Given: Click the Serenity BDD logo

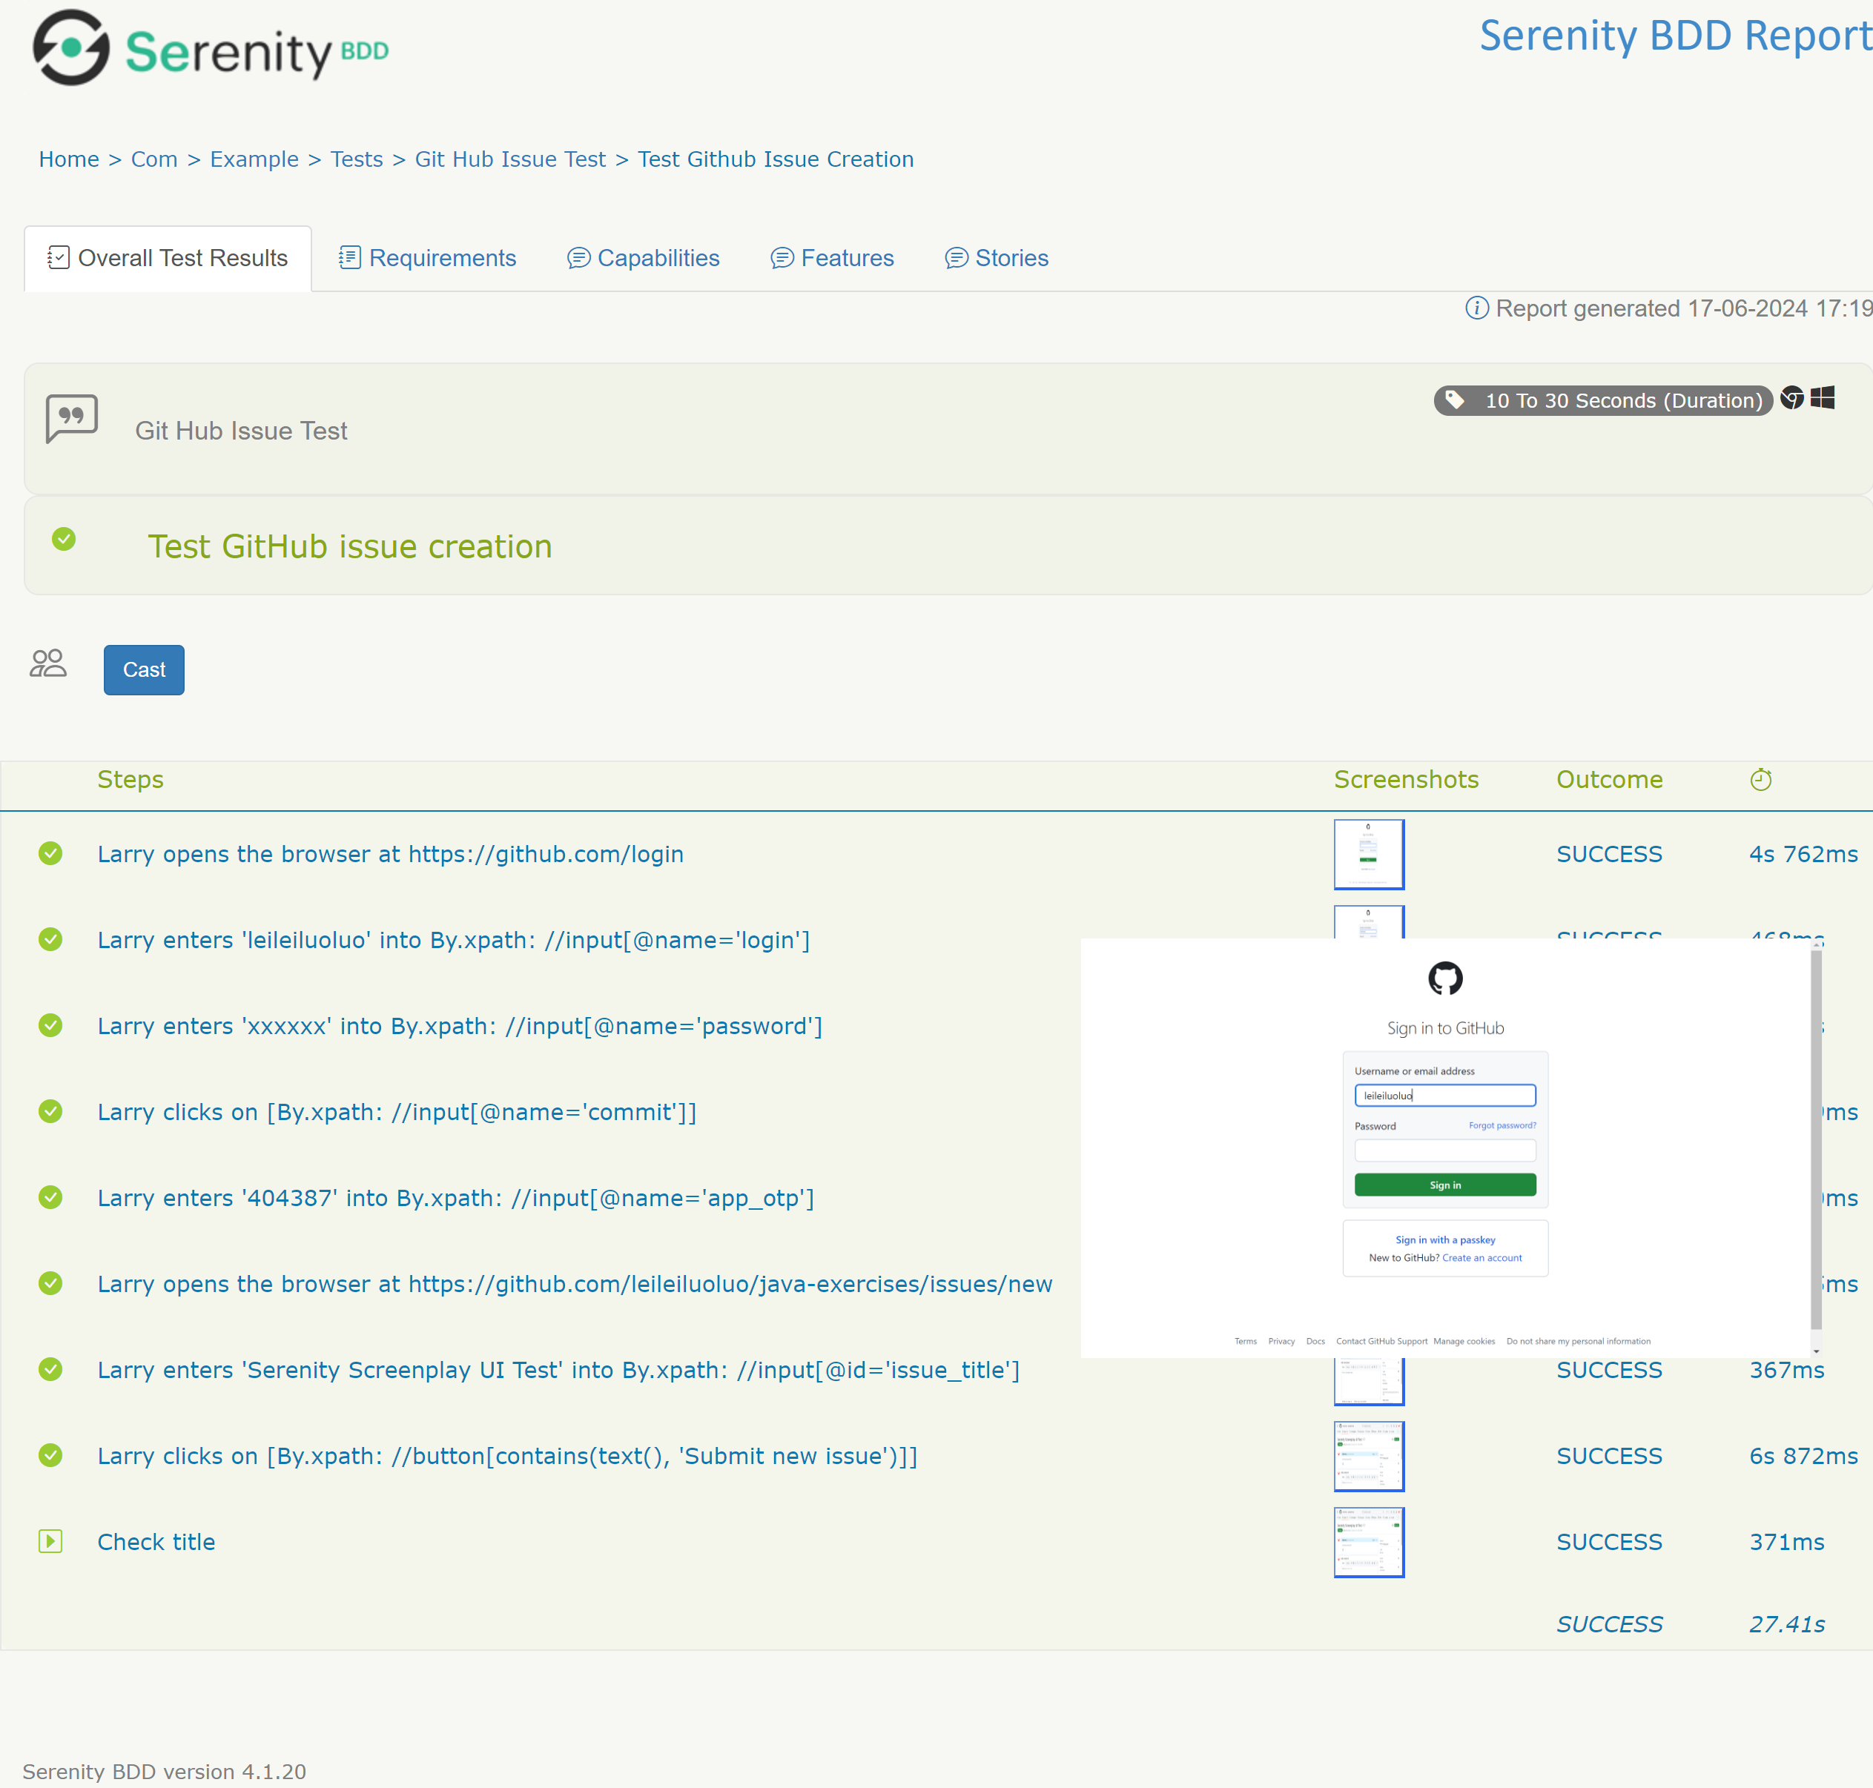Looking at the screenshot, I should pyautogui.click(x=211, y=49).
